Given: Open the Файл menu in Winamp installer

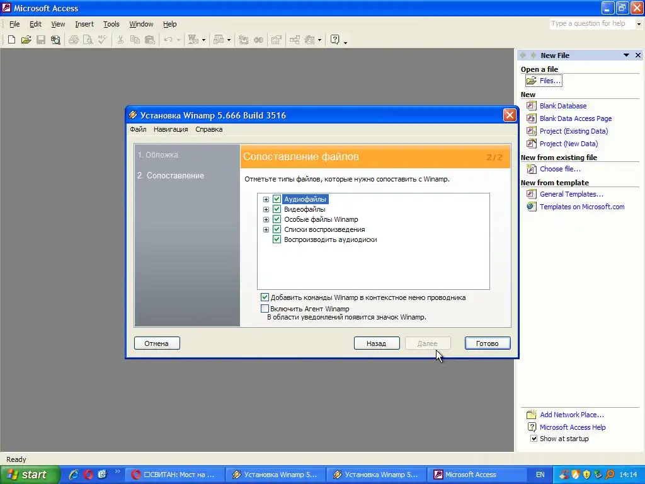Looking at the screenshot, I should [138, 129].
